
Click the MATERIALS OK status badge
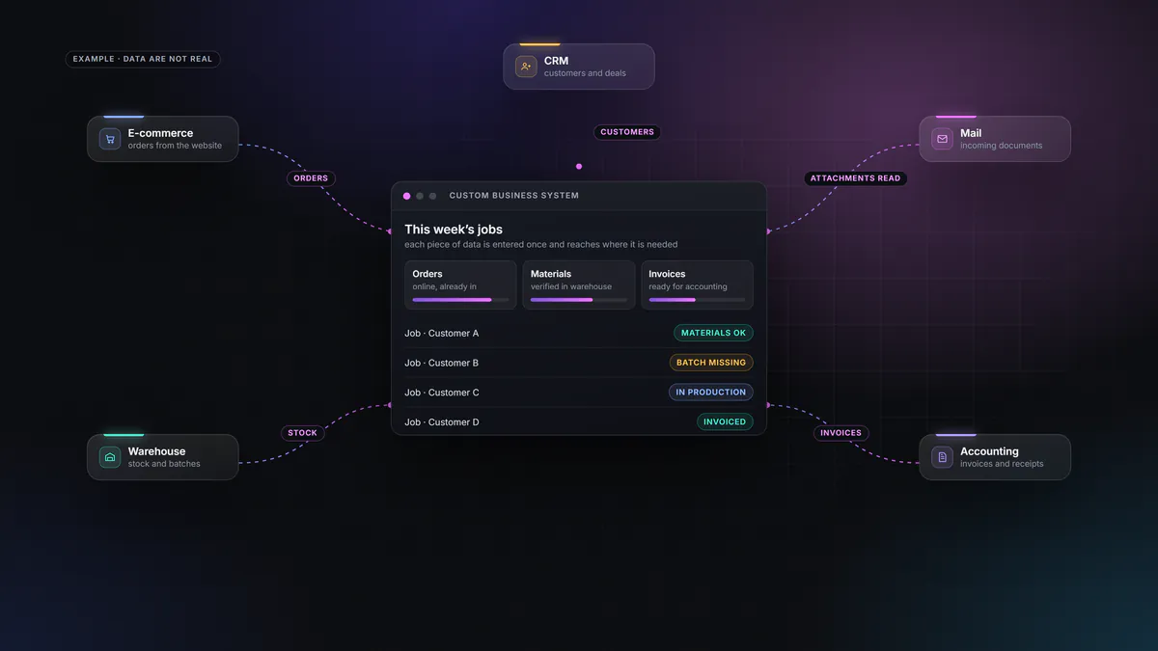tap(713, 333)
